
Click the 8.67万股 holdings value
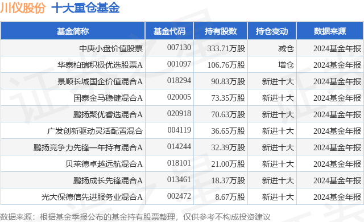(x=230, y=197)
